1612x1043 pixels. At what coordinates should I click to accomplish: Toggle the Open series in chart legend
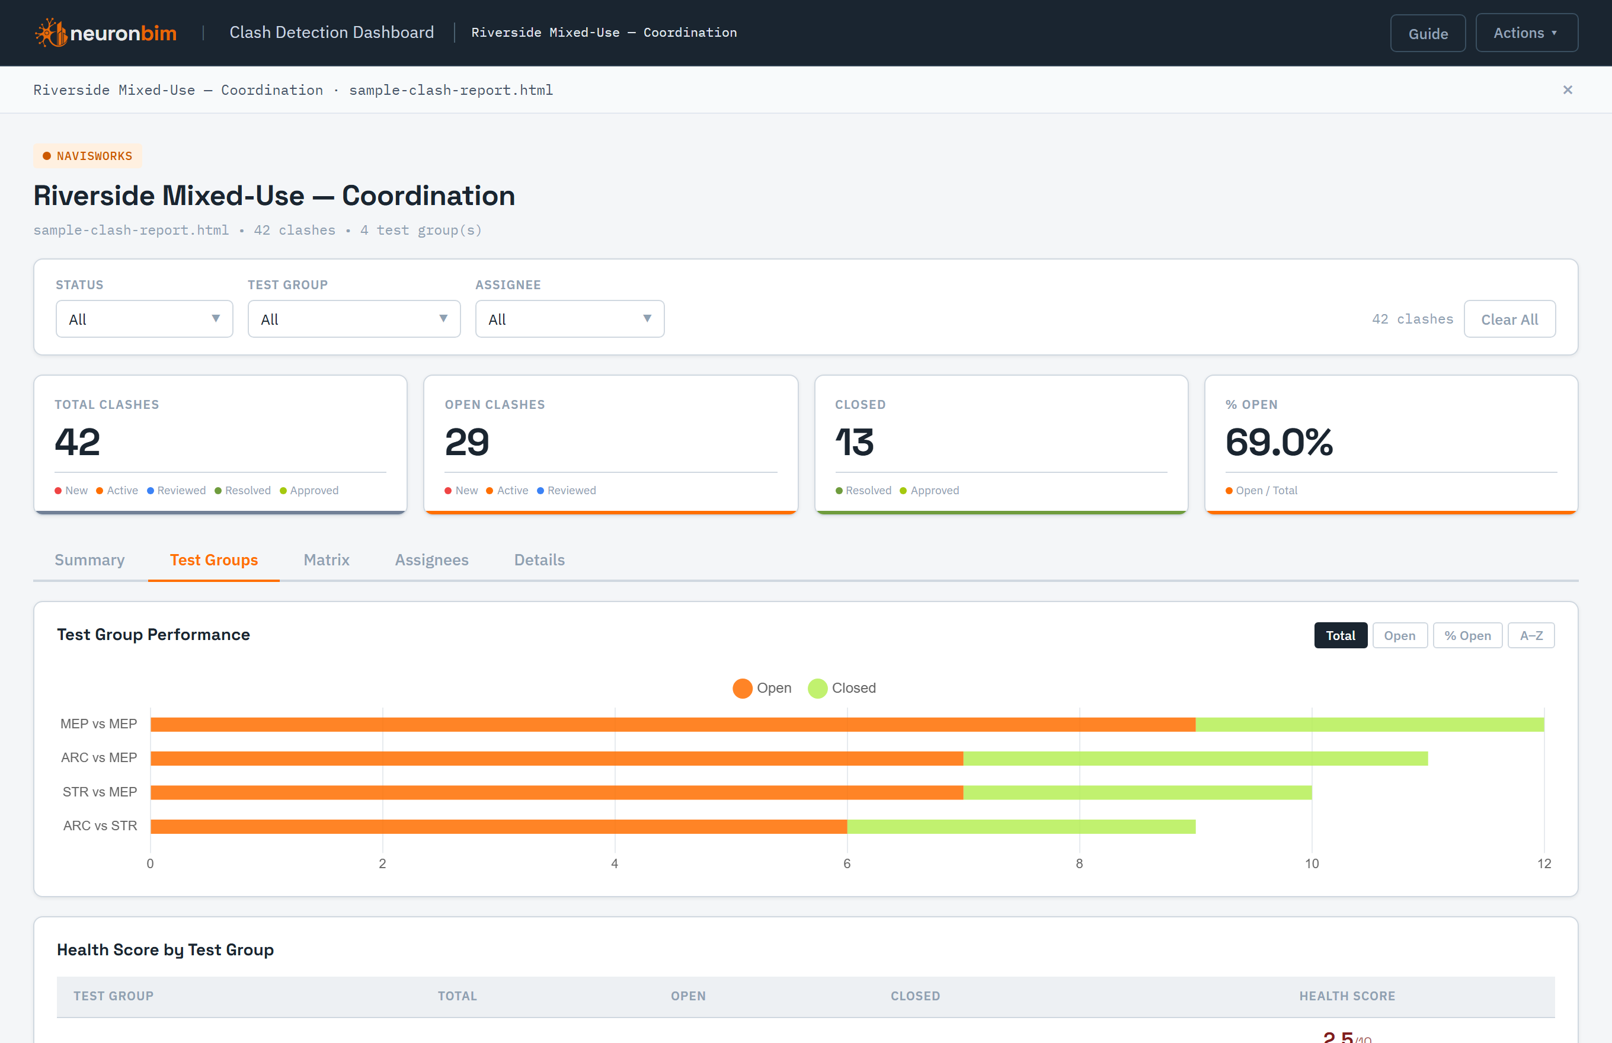pos(762,688)
